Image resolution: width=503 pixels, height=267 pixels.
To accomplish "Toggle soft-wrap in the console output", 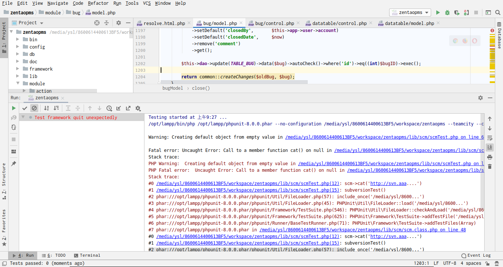I will [490, 138].
